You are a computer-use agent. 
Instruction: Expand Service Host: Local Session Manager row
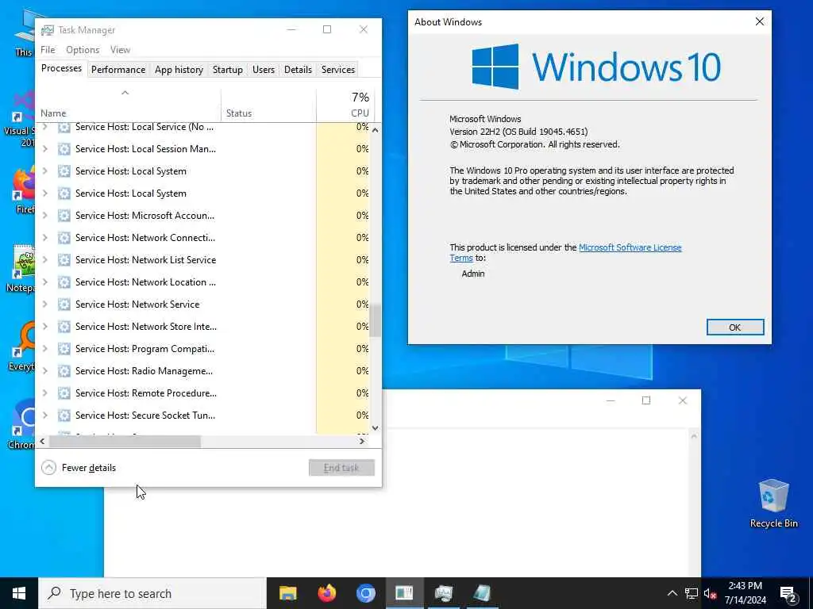pos(45,149)
